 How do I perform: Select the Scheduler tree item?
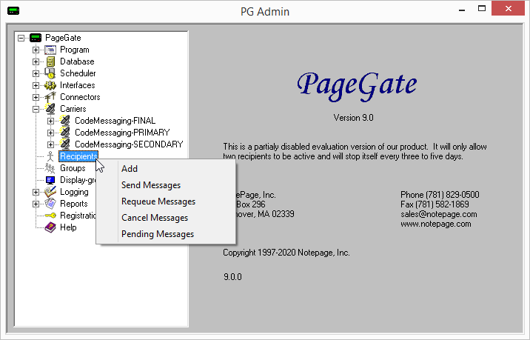[x=78, y=73]
